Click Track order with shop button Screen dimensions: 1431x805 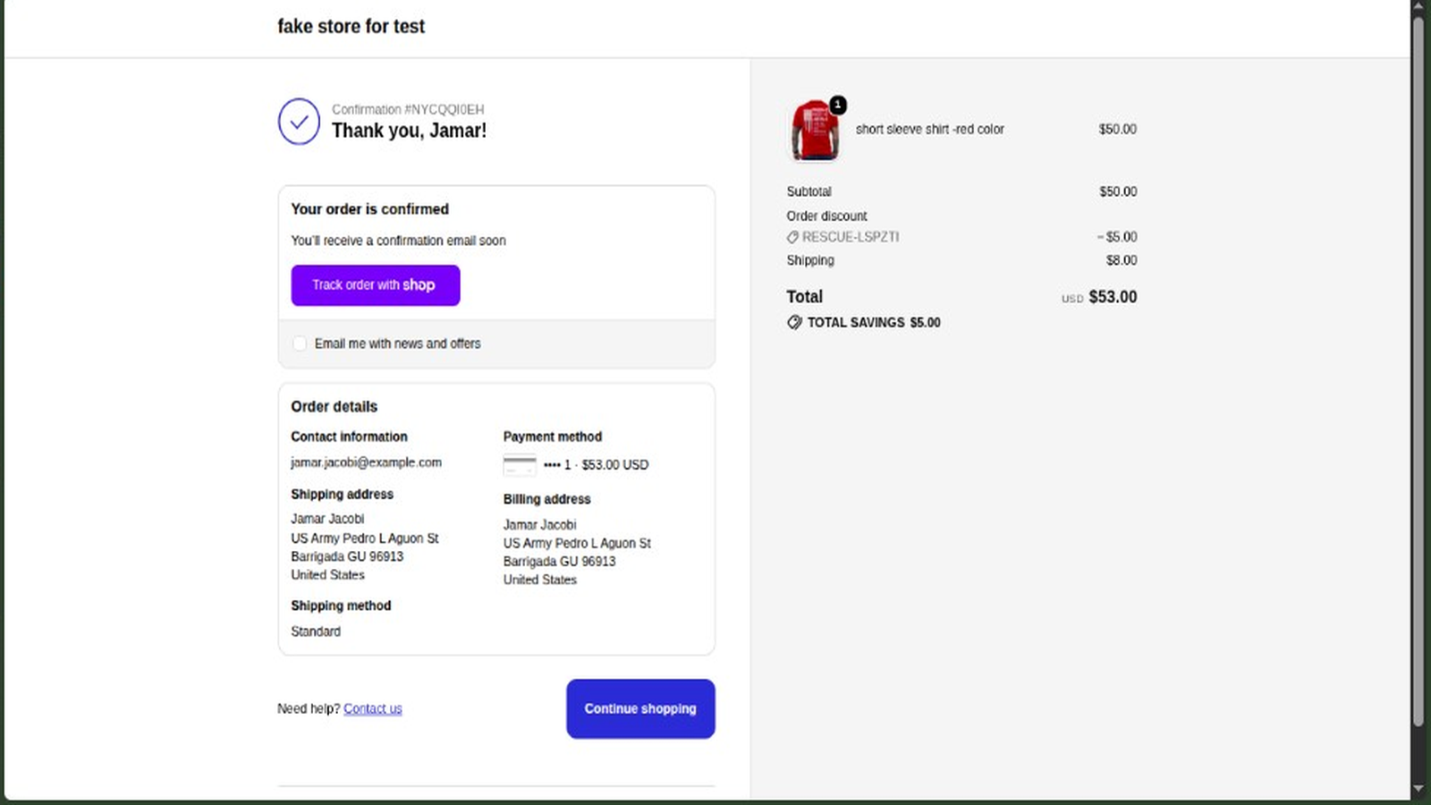[x=376, y=285]
